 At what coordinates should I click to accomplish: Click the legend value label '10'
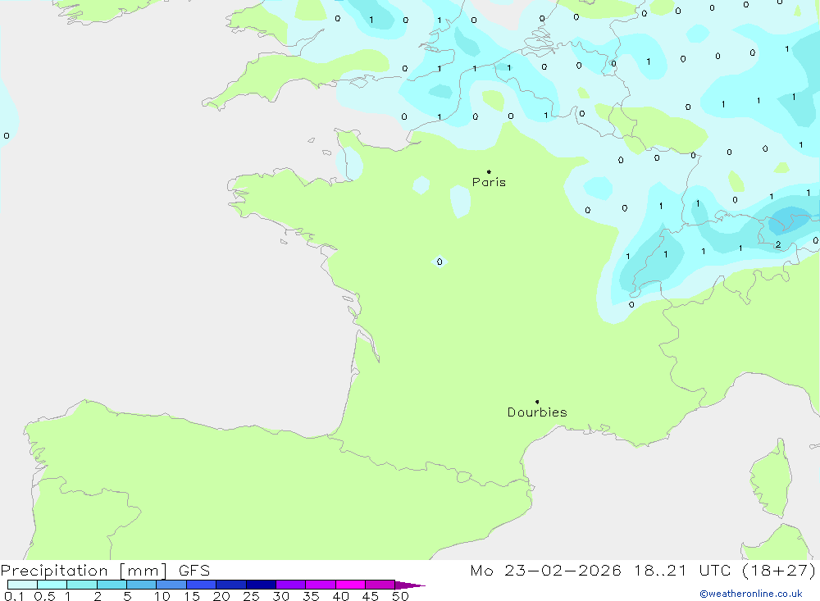pos(162,596)
